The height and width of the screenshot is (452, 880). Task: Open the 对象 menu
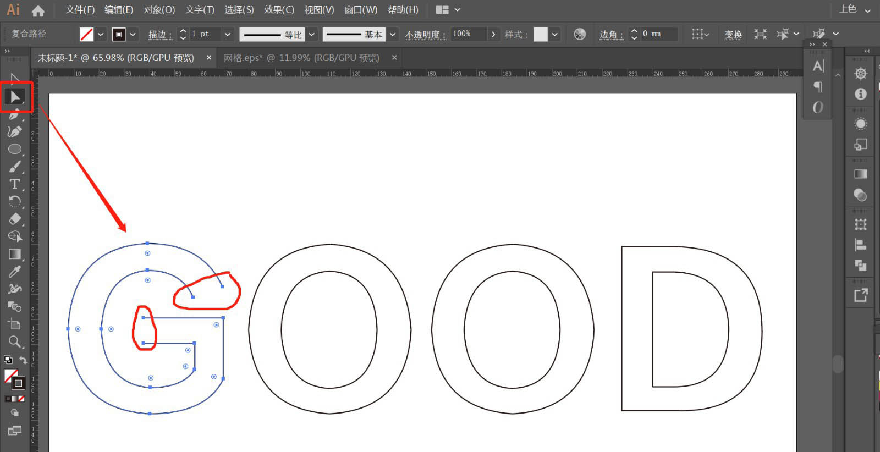coord(159,10)
